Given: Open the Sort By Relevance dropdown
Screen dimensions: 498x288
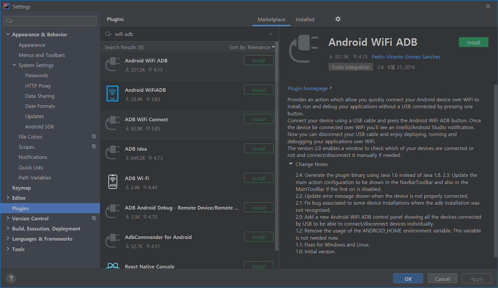Looking at the screenshot, I should 252,47.
